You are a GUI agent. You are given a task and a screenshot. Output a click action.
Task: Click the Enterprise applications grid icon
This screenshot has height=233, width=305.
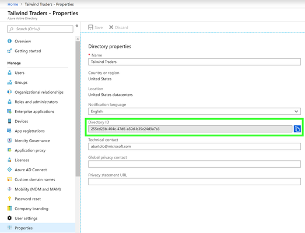[9, 111]
